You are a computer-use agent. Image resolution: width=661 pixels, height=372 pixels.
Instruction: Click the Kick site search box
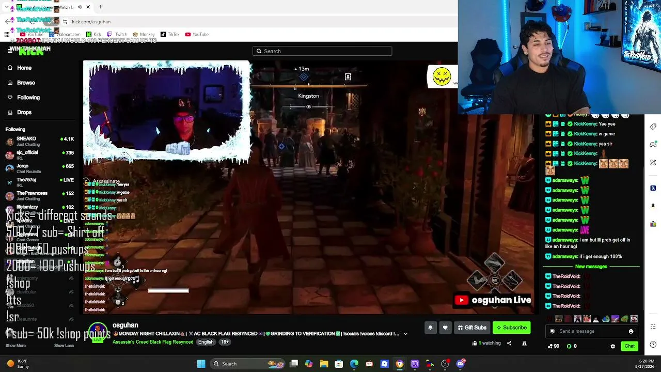pyautogui.click(x=322, y=51)
